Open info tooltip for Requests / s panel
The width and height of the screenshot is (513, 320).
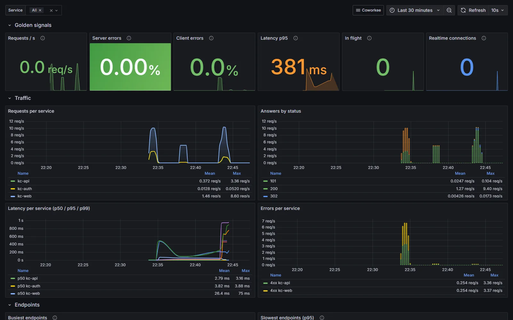point(43,38)
